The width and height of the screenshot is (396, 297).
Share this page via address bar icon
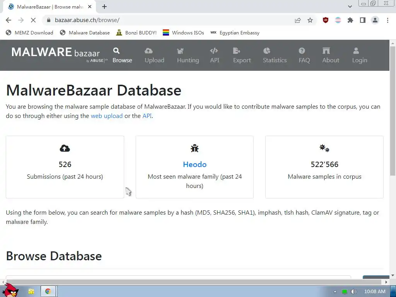pyautogui.click(x=298, y=20)
